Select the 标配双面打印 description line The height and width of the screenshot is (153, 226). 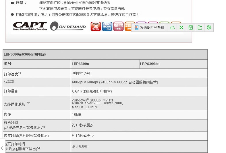75,3
